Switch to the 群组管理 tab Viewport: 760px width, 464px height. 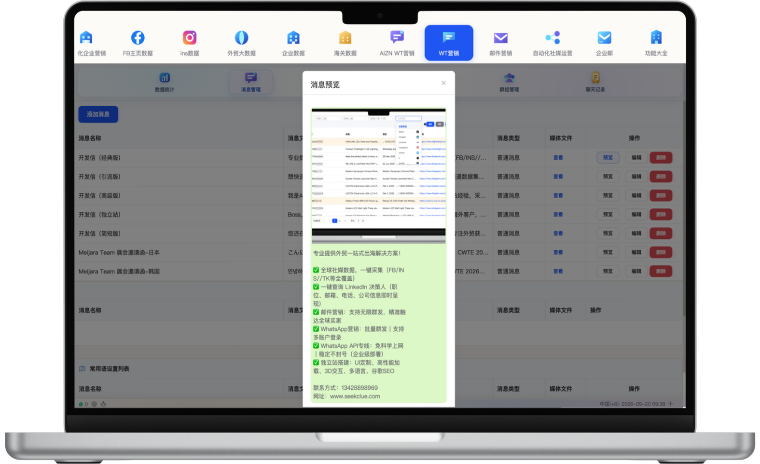click(509, 82)
